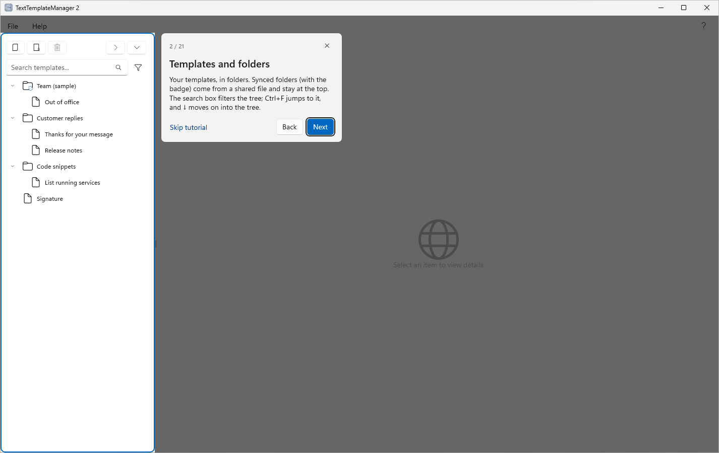Image resolution: width=719 pixels, height=453 pixels.
Task: Open the Help menu
Action: coord(39,26)
